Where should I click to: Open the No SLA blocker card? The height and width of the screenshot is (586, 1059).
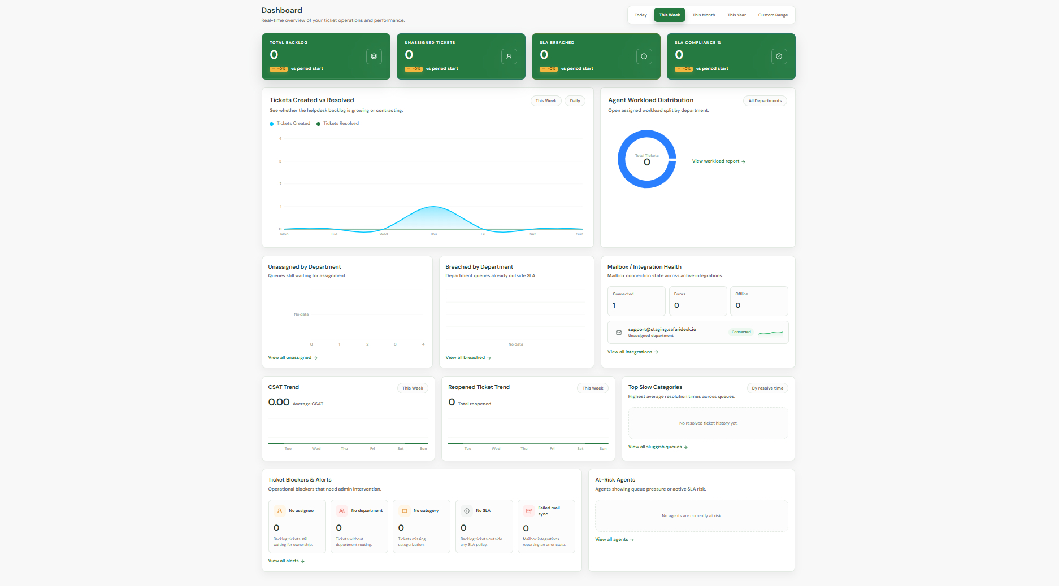(484, 526)
